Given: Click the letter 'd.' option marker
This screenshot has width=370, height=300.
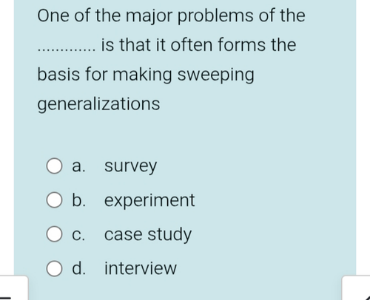Looking at the screenshot, I should pos(79,267).
